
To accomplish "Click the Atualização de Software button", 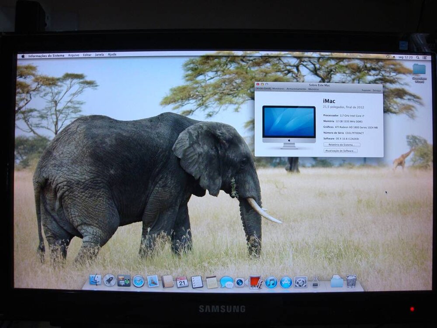I will 340,151.
